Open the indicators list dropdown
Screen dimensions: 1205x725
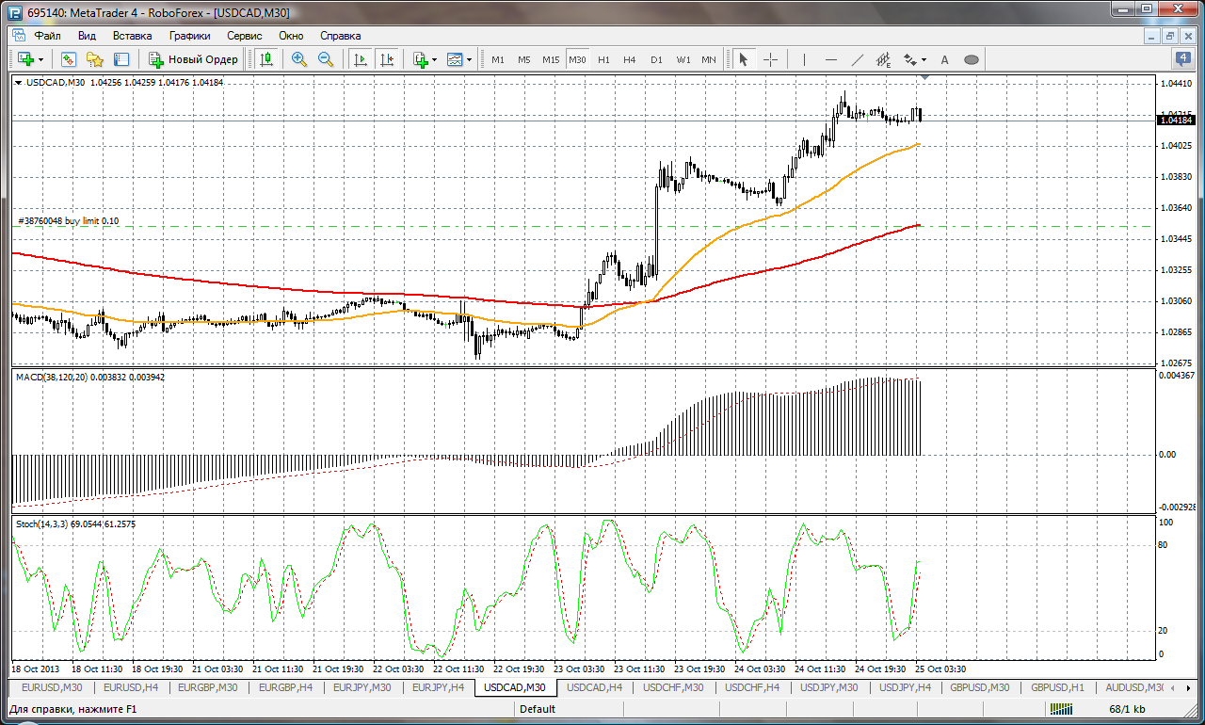(x=434, y=59)
